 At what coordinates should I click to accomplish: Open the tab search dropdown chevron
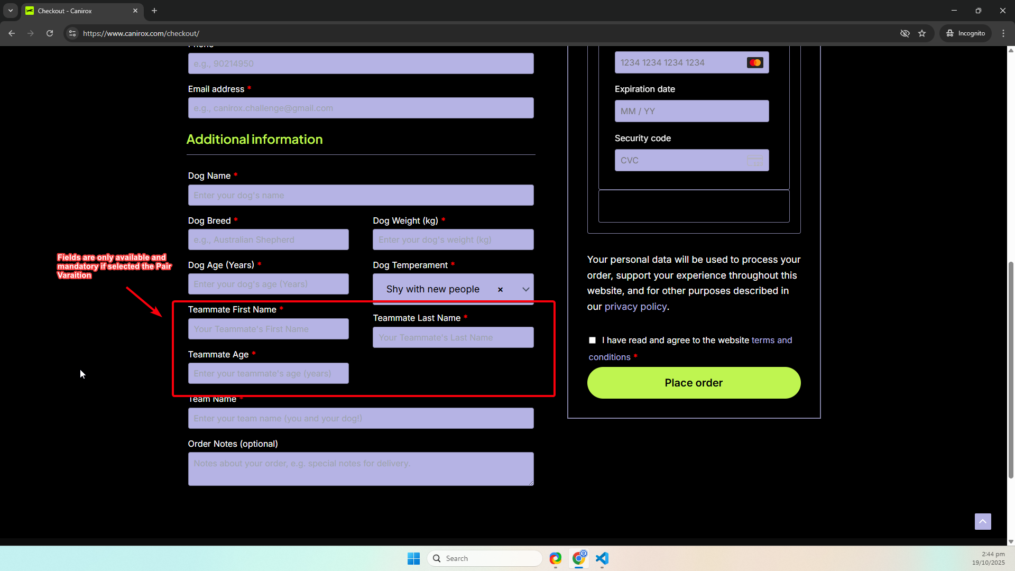point(11,11)
